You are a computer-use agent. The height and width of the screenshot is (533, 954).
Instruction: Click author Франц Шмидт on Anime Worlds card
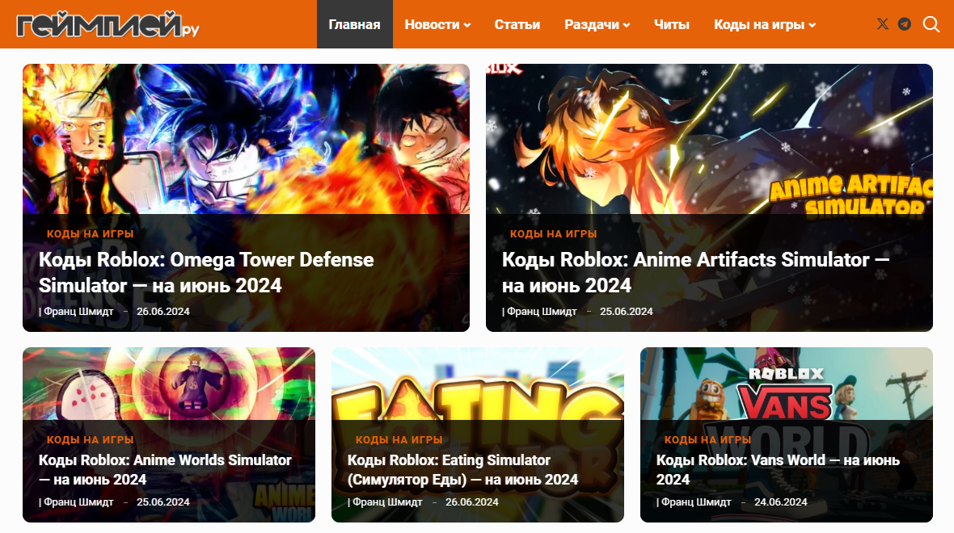[78, 502]
